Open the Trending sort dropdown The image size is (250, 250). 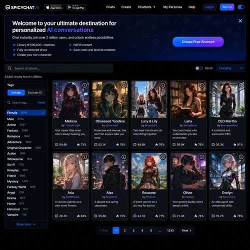point(230,68)
